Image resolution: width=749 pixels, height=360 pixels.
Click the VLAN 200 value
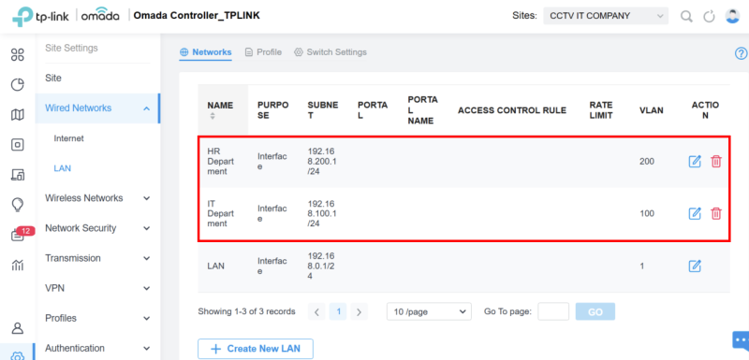[x=647, y=162]
